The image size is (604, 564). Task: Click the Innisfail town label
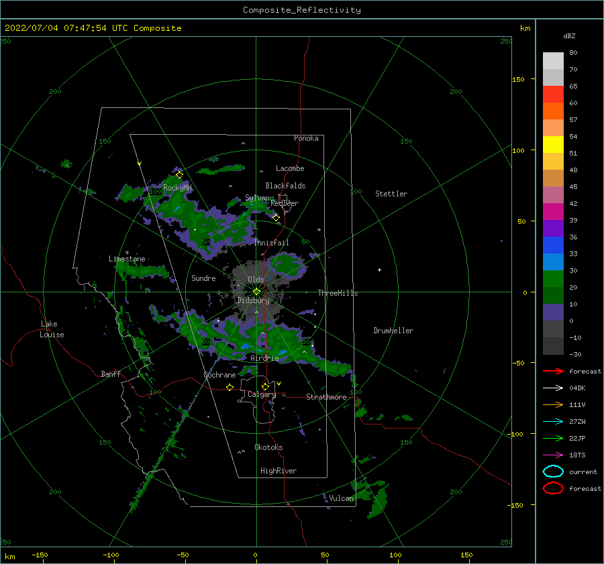(x=271, y=243)
